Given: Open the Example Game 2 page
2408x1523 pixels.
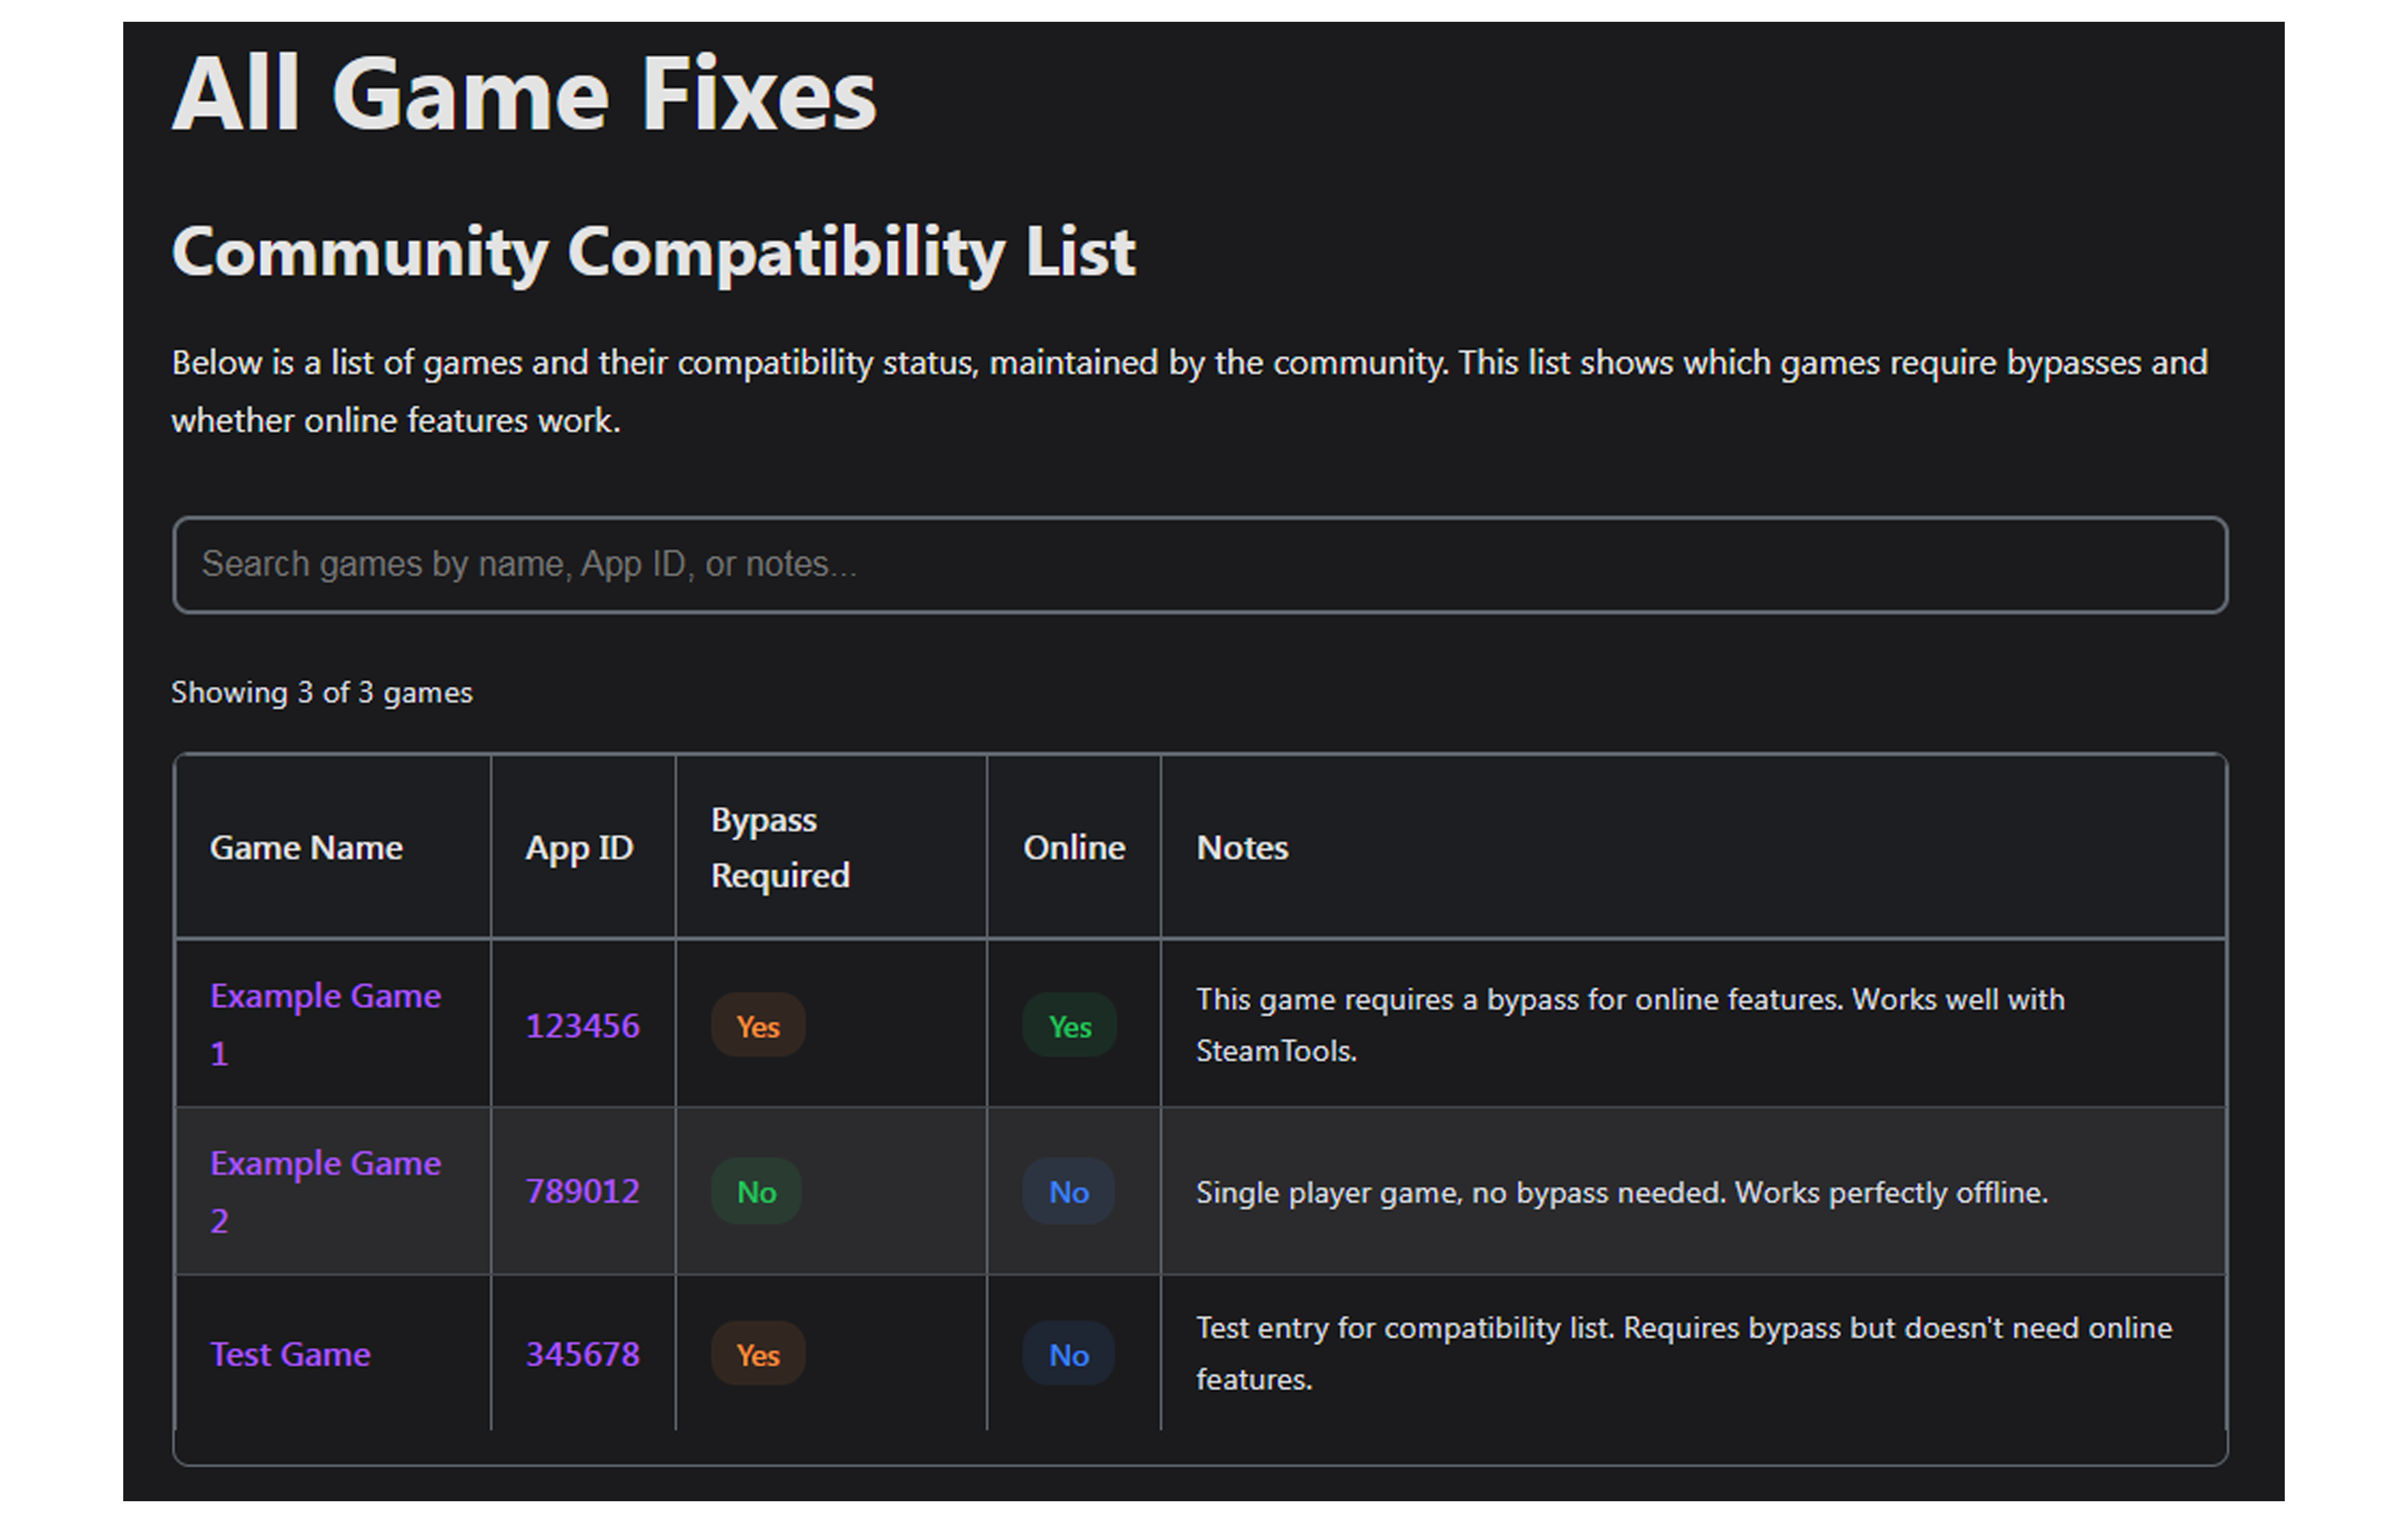Looking at the screenshot, I should tap(325, 1190).
